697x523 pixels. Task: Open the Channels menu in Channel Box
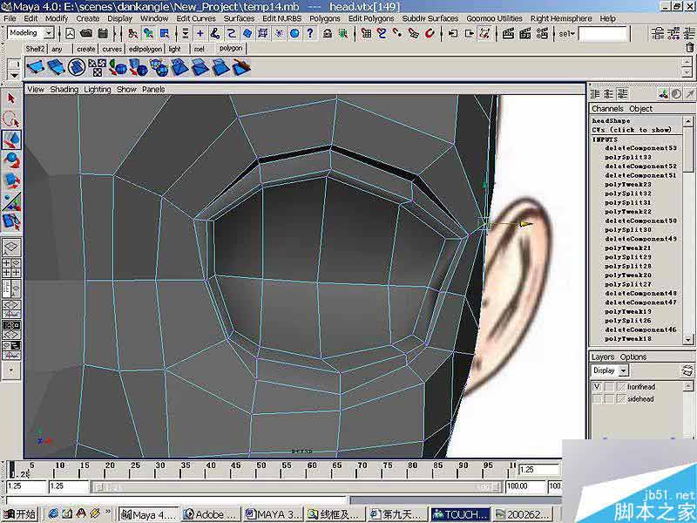coord(607,108)
